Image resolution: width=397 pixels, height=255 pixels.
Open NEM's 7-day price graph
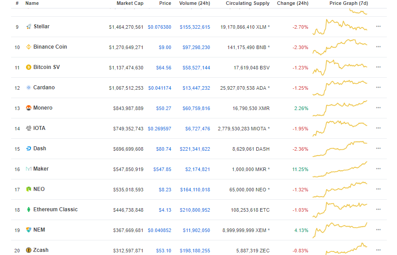340,230
